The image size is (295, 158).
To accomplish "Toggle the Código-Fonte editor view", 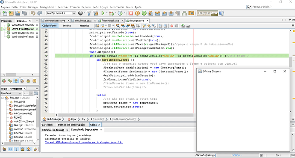I will 49,26.
